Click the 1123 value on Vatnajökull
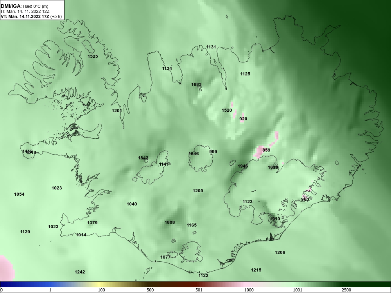Screen dimensions: 391x293 click(248, 202)
